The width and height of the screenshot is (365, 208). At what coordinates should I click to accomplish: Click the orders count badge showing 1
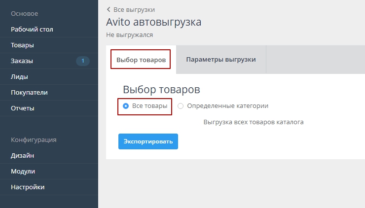82,61
